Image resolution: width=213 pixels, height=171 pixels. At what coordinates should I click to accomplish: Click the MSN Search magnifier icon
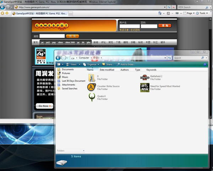tap(207, 7)
